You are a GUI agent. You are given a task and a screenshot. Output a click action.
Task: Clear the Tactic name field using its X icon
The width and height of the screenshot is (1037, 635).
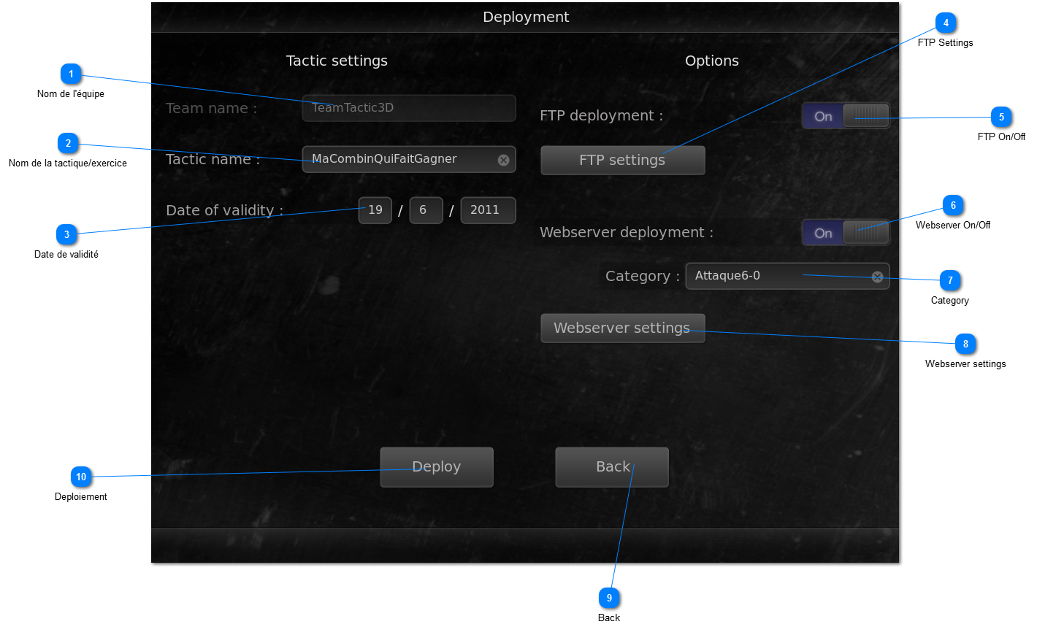pyautogui.click(x=503, y=160)
